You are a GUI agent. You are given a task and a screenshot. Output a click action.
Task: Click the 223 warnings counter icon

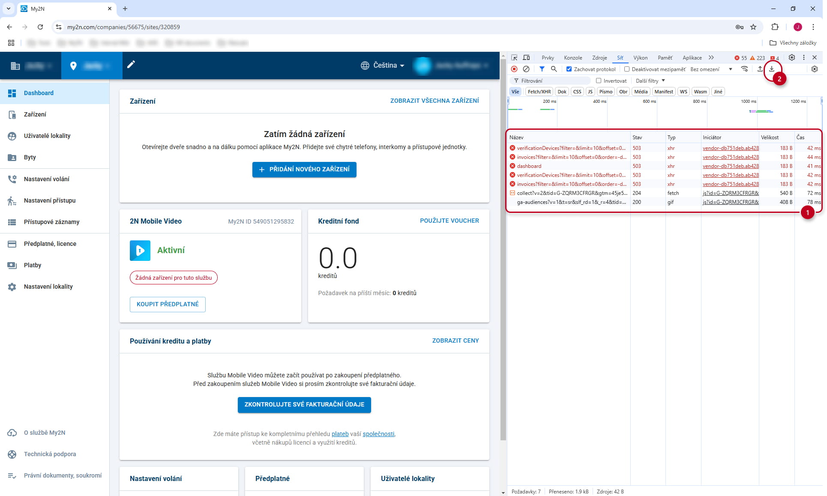point(758,58)
